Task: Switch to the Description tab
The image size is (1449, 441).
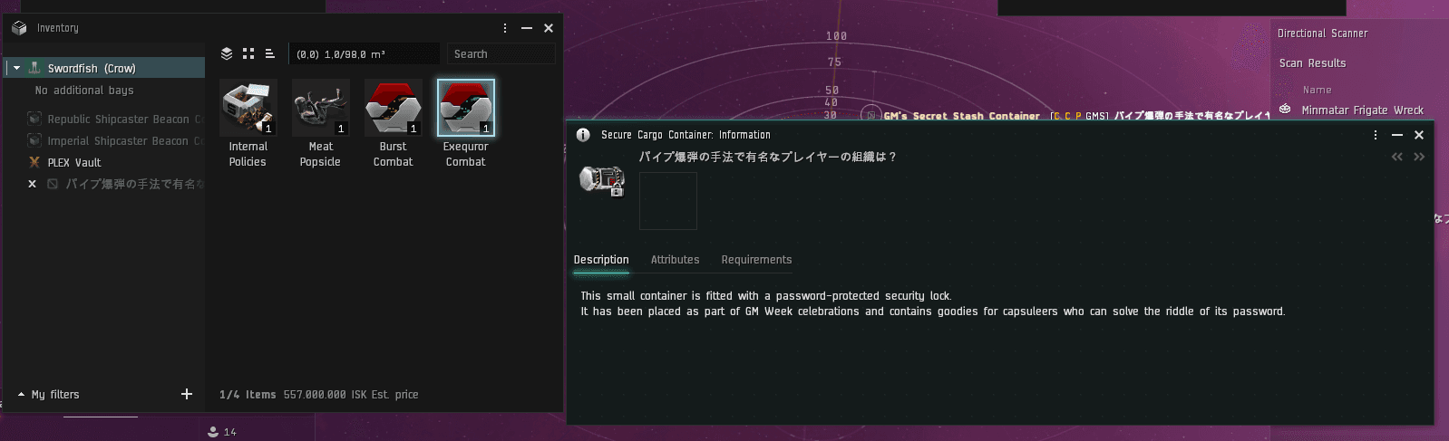Action: 601,260
